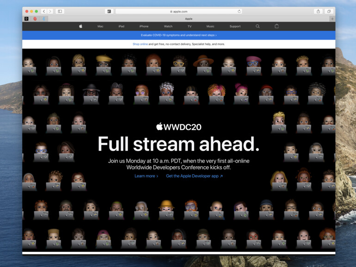Select the Apple tab title
Image resolution: width=356 pixels, height=267 pixels.
(189, 19)
